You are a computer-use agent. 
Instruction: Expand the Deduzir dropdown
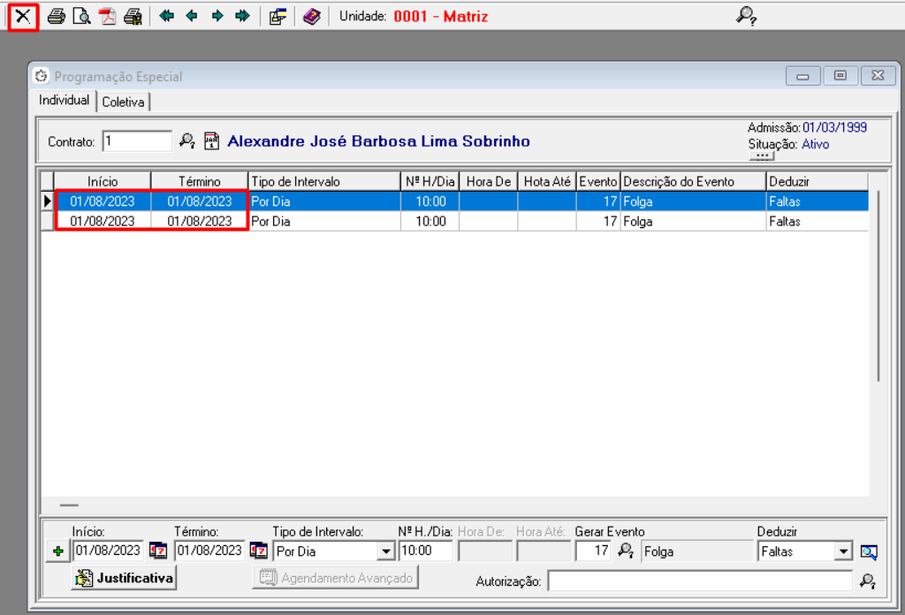point(844,551)
